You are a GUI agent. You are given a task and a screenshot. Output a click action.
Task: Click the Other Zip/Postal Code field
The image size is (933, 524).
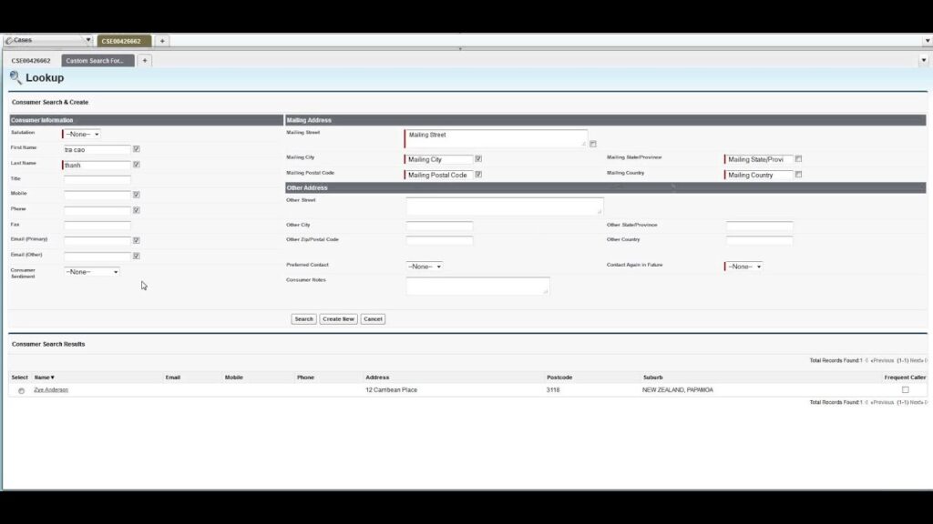click(x=439, y=240)
